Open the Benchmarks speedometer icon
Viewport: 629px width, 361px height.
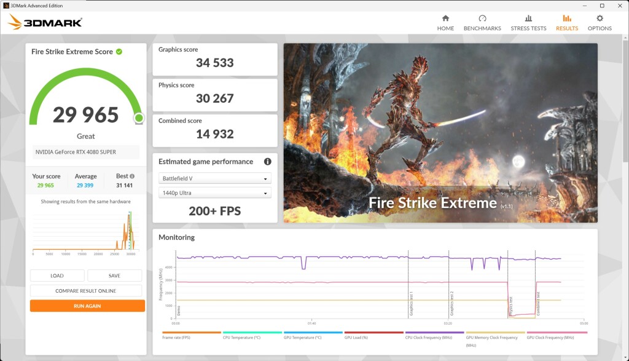(x=483, y=20)
